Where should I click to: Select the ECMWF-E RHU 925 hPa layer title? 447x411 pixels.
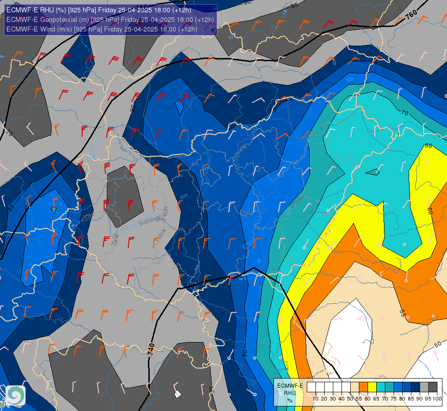[99, 10]
